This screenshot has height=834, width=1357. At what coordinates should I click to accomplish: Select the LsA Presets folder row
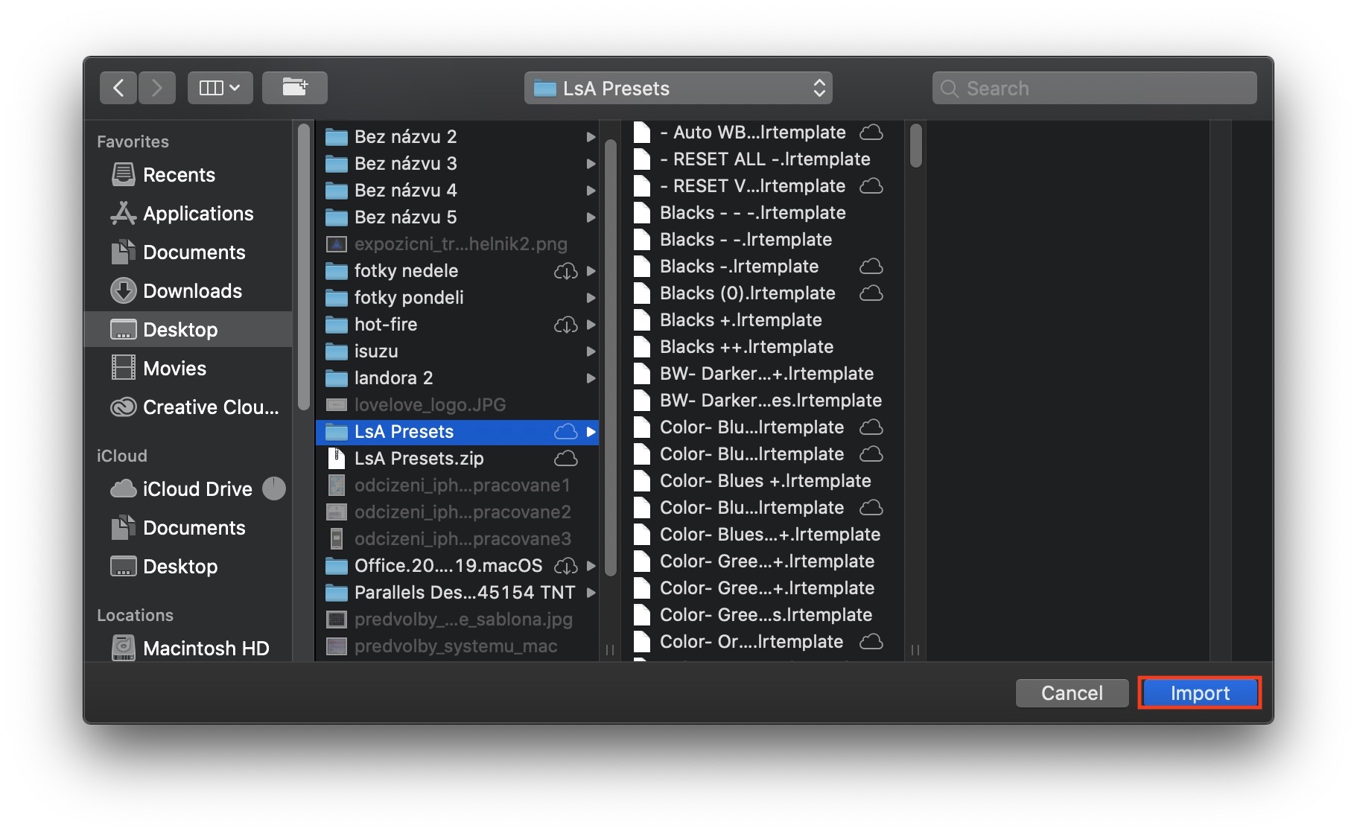coord(457,432)
